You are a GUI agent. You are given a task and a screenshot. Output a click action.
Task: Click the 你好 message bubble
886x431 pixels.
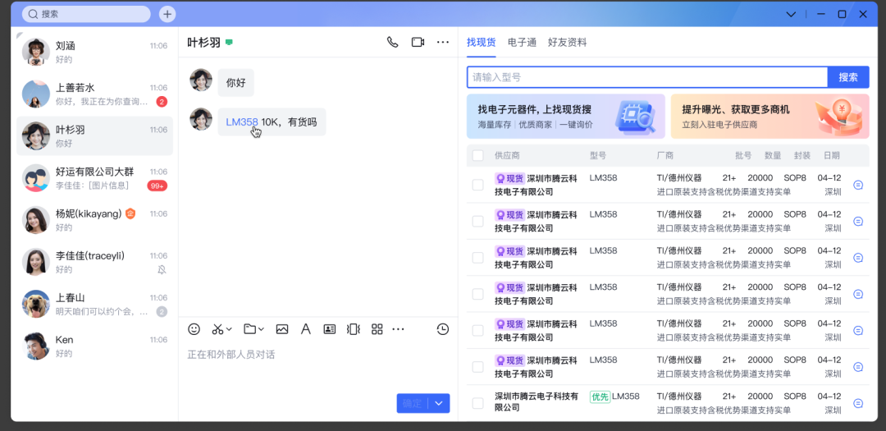pyautogui.click(x=235, y=83)
